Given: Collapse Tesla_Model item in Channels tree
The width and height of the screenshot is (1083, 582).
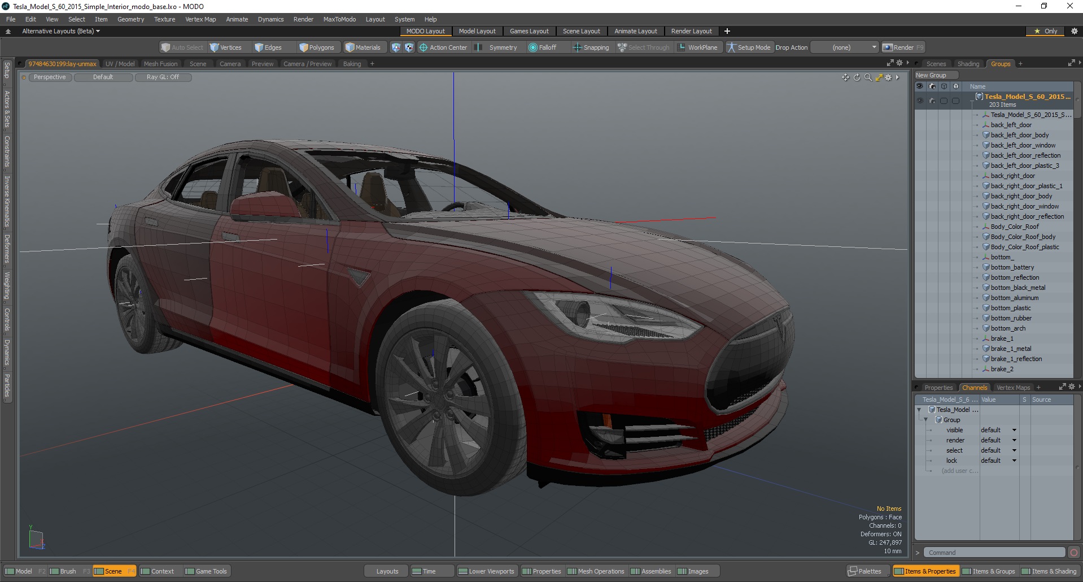Looking at the screenshot, I should click(x=919, y=410).
